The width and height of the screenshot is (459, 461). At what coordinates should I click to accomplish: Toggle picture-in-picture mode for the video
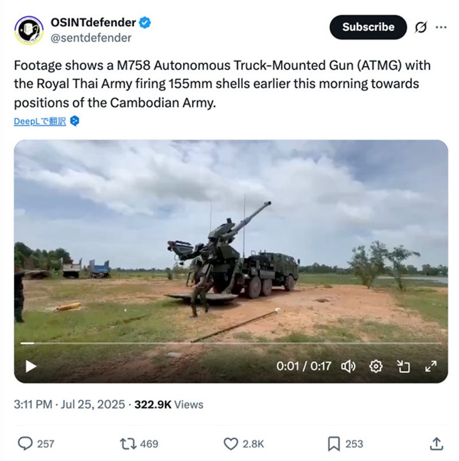click(x=403, y=366)
